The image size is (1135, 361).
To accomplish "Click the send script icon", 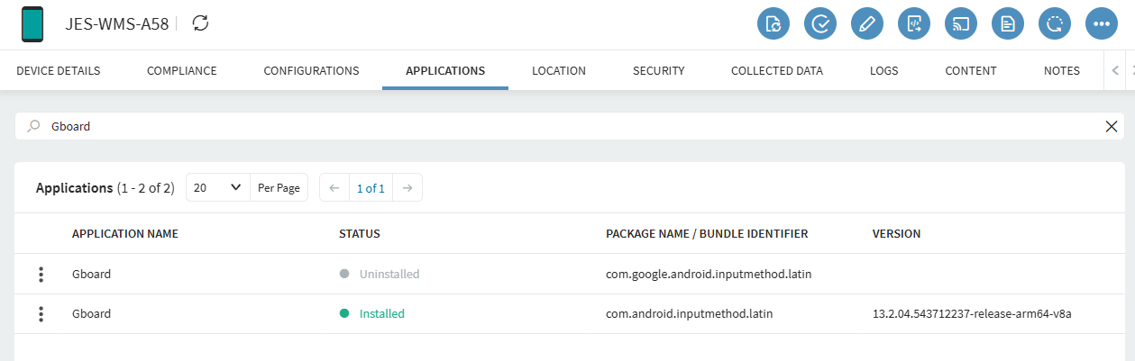I will click(x=914, y=24).
